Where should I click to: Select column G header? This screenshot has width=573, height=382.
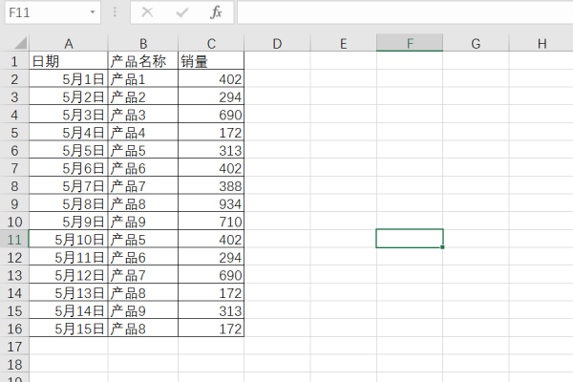tap(476, 44)
